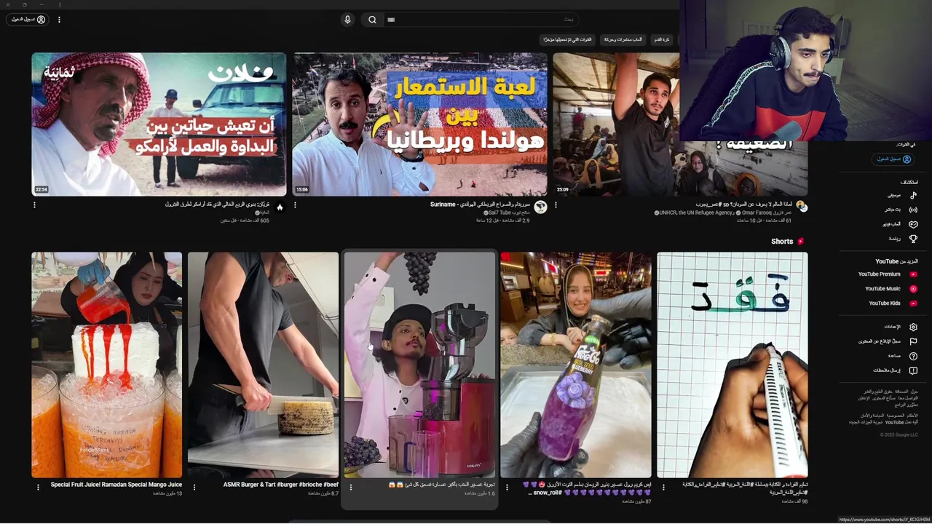Open more options for the Omar Farooq video
932x524 pixels.
[556, 205]
